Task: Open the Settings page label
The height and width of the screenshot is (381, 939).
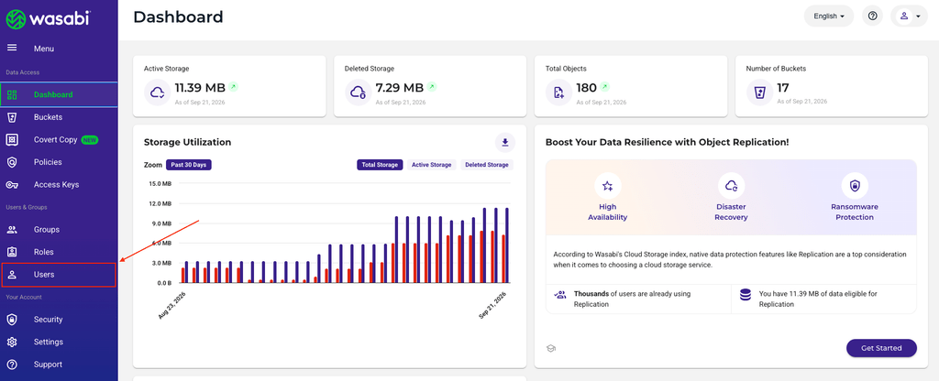Action: pos(49,343)
